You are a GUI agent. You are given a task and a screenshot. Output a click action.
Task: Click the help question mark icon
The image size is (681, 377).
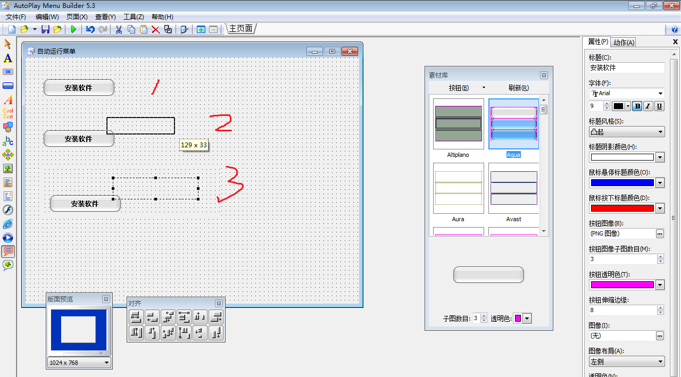[x=675, y=30]
